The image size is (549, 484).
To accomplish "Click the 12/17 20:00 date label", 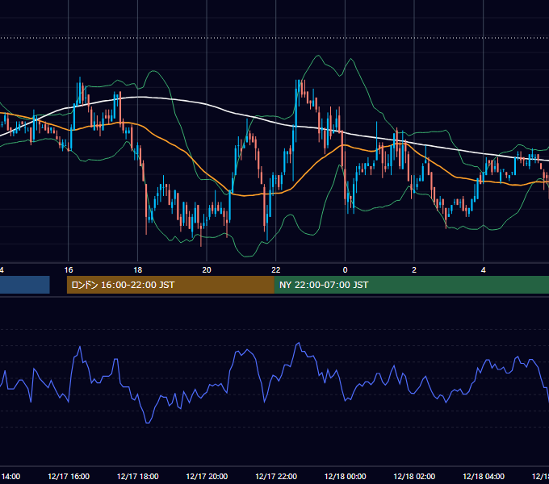I will 207,476.
